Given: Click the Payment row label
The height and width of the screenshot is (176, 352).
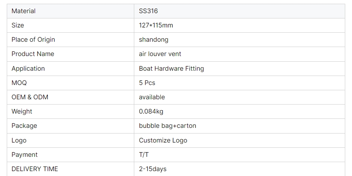Looking at the screenshot, I should pyautogui.click(x=24, y=155).
